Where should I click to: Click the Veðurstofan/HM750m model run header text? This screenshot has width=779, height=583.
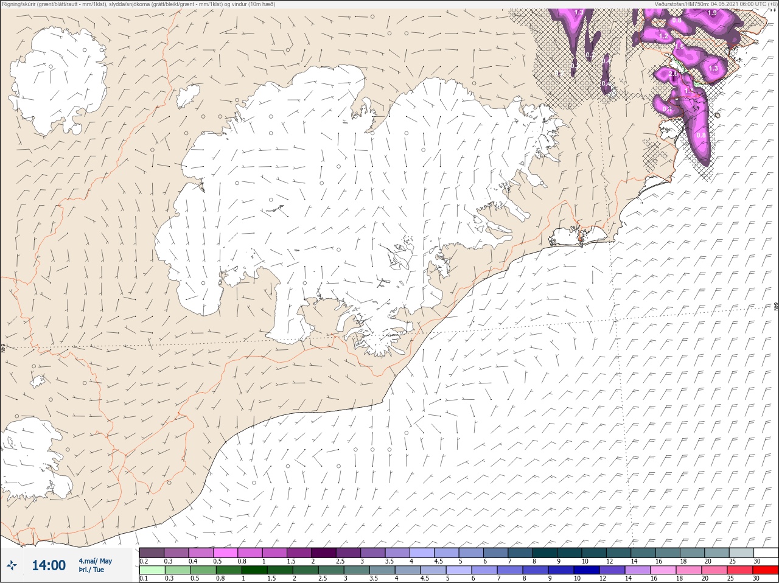coord(715,4)
